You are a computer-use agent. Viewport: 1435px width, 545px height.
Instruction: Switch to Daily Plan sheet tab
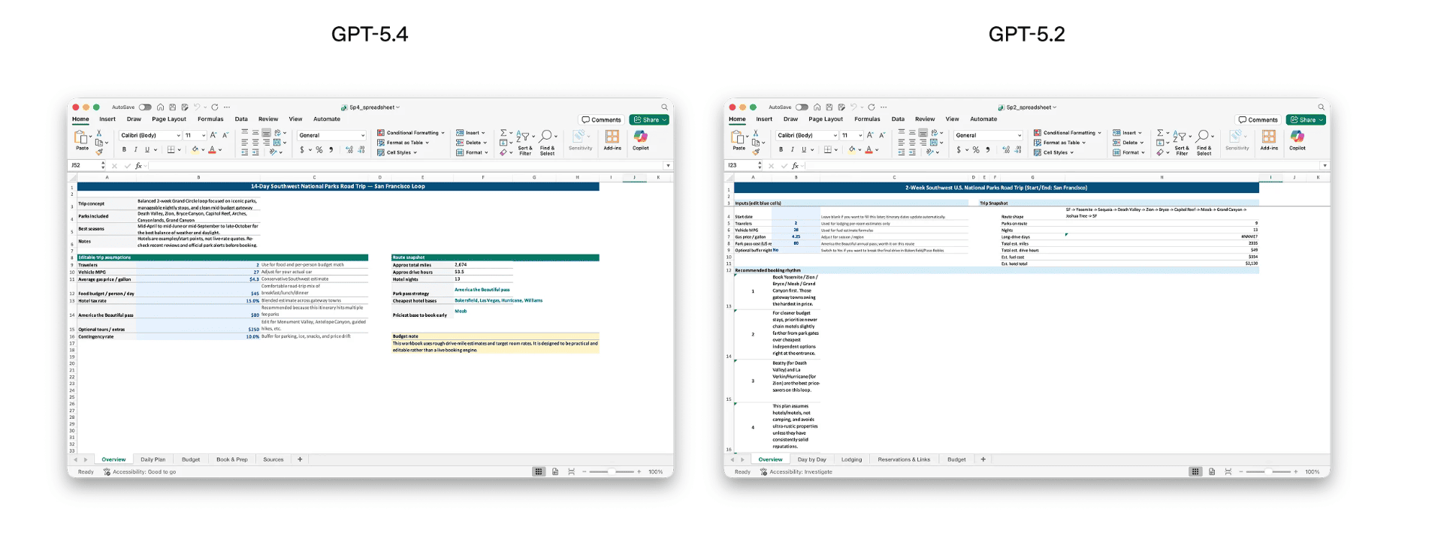pos(153,459)
